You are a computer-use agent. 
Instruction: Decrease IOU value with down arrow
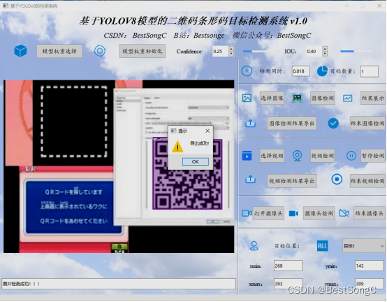point(325,54)
